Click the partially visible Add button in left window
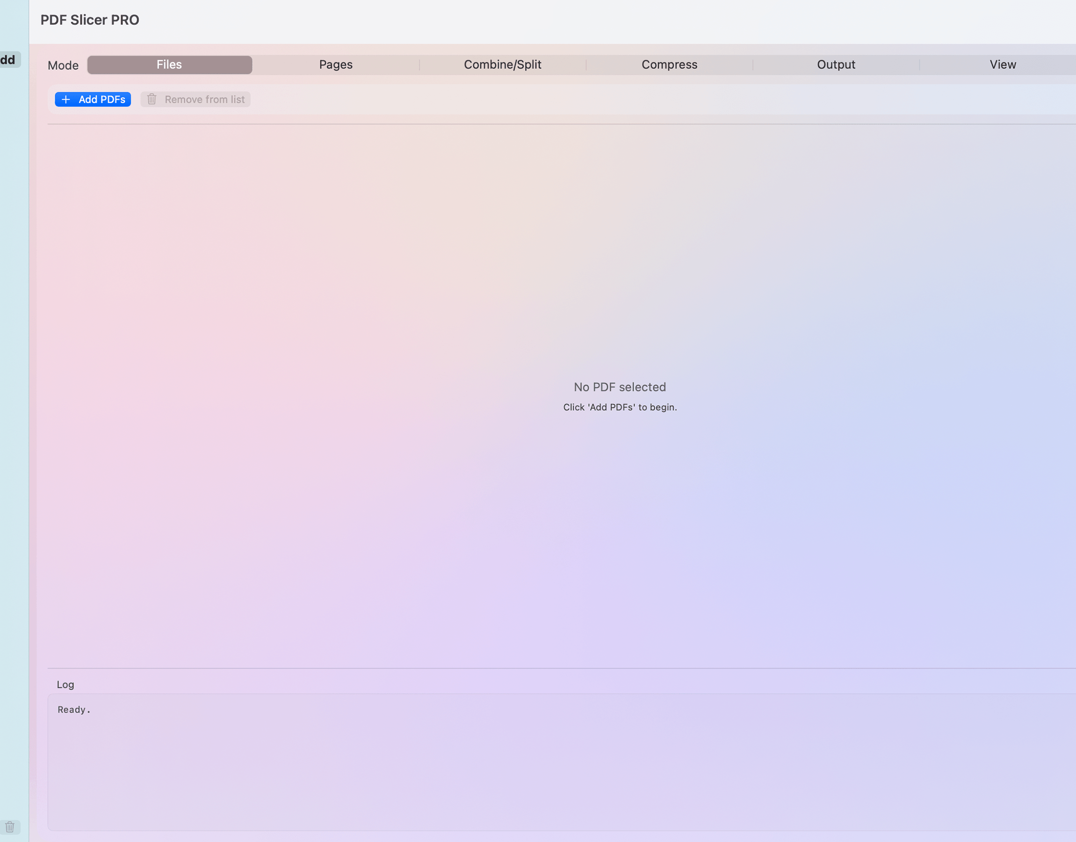Image resolution: width=1076 pixels, height=842 pixels. coord(10,60)
